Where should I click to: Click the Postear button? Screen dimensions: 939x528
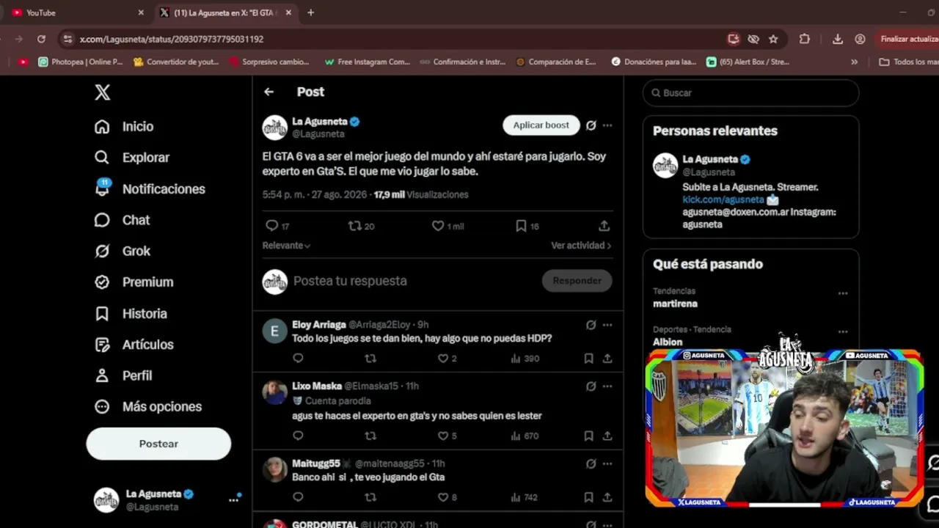[158, 444]
